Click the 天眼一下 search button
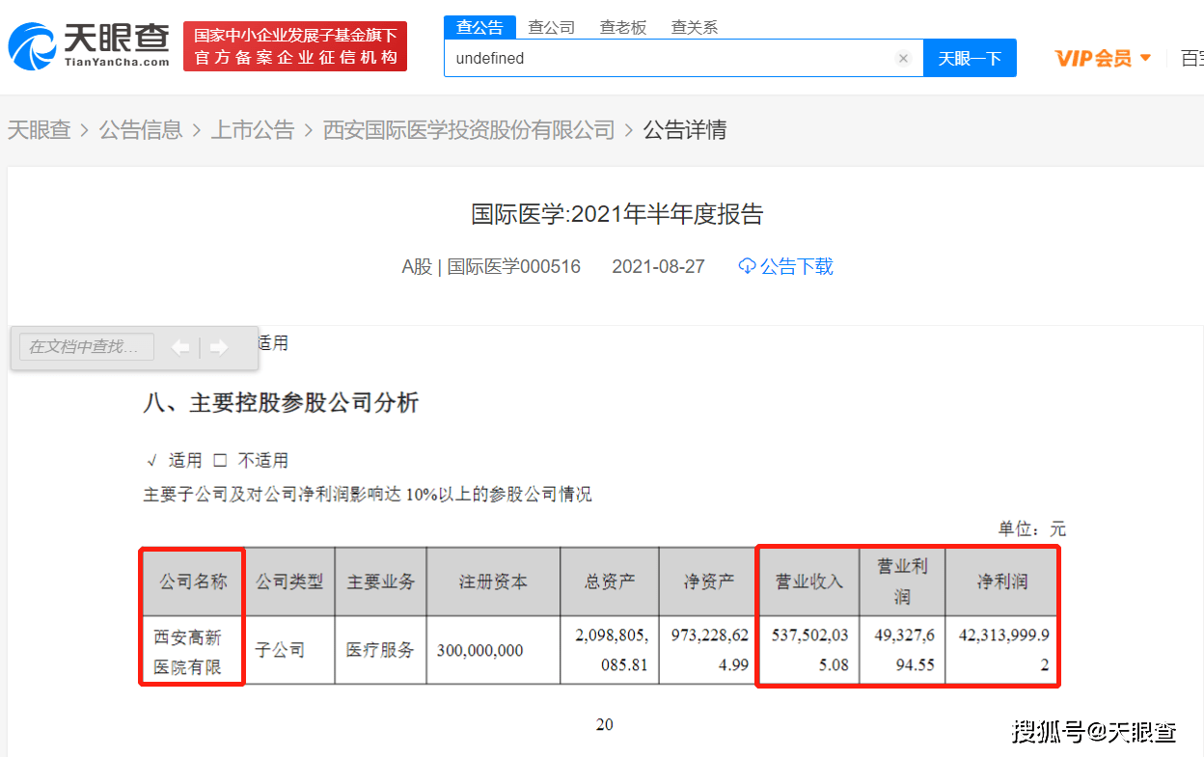 [970, 58]
